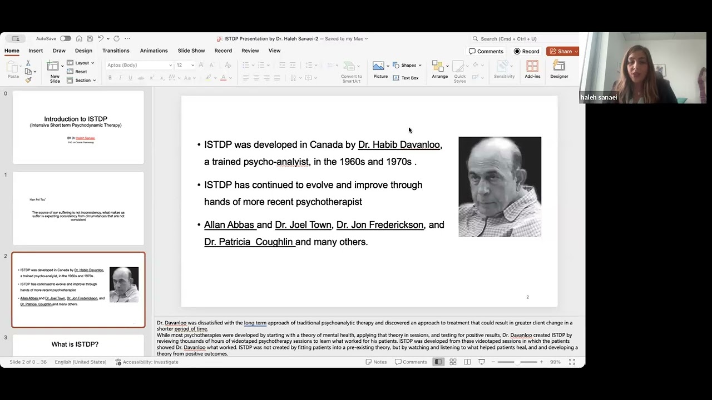Screen dimensions: 712x400
Task: Cut selection using the scissors icon
Action: (28, 63)
